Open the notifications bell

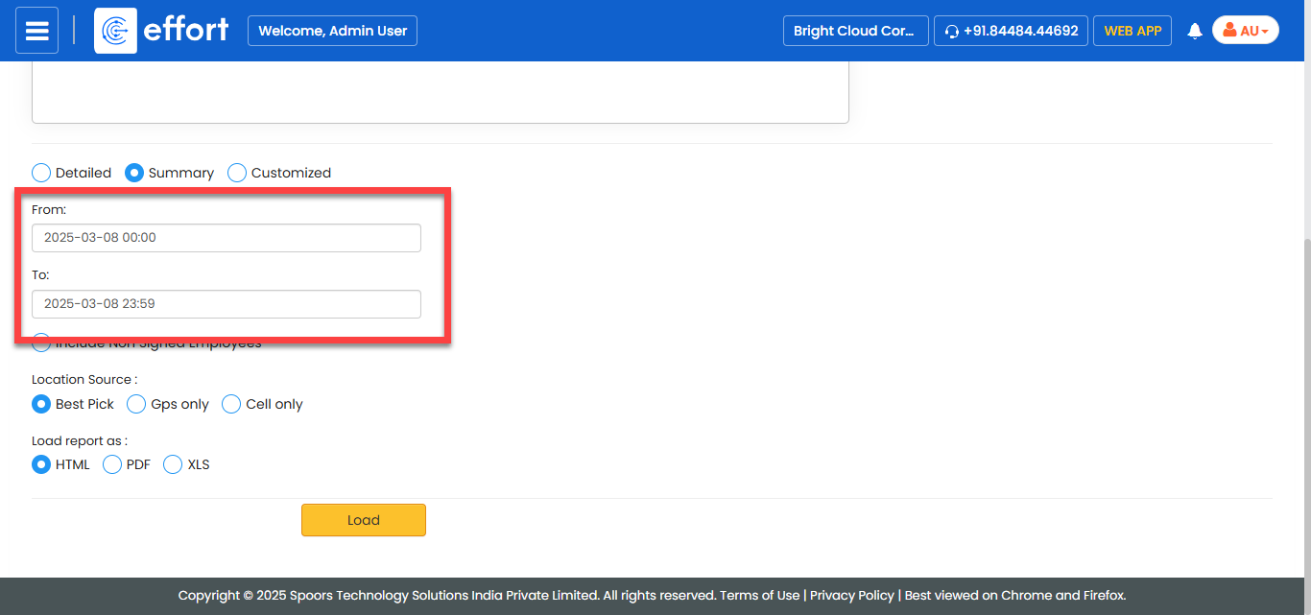1195,31
